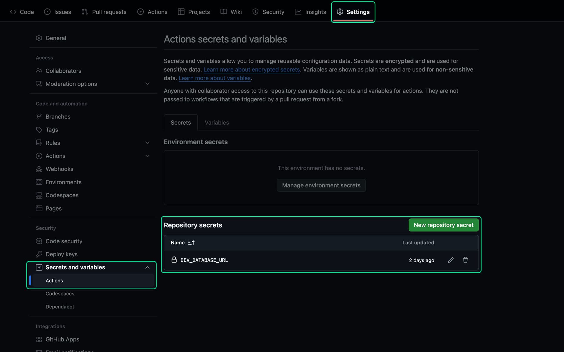This screenshot has width=564, height=352.
Task: Click the Tags icon in sidebar
Action: click(39, 130)
